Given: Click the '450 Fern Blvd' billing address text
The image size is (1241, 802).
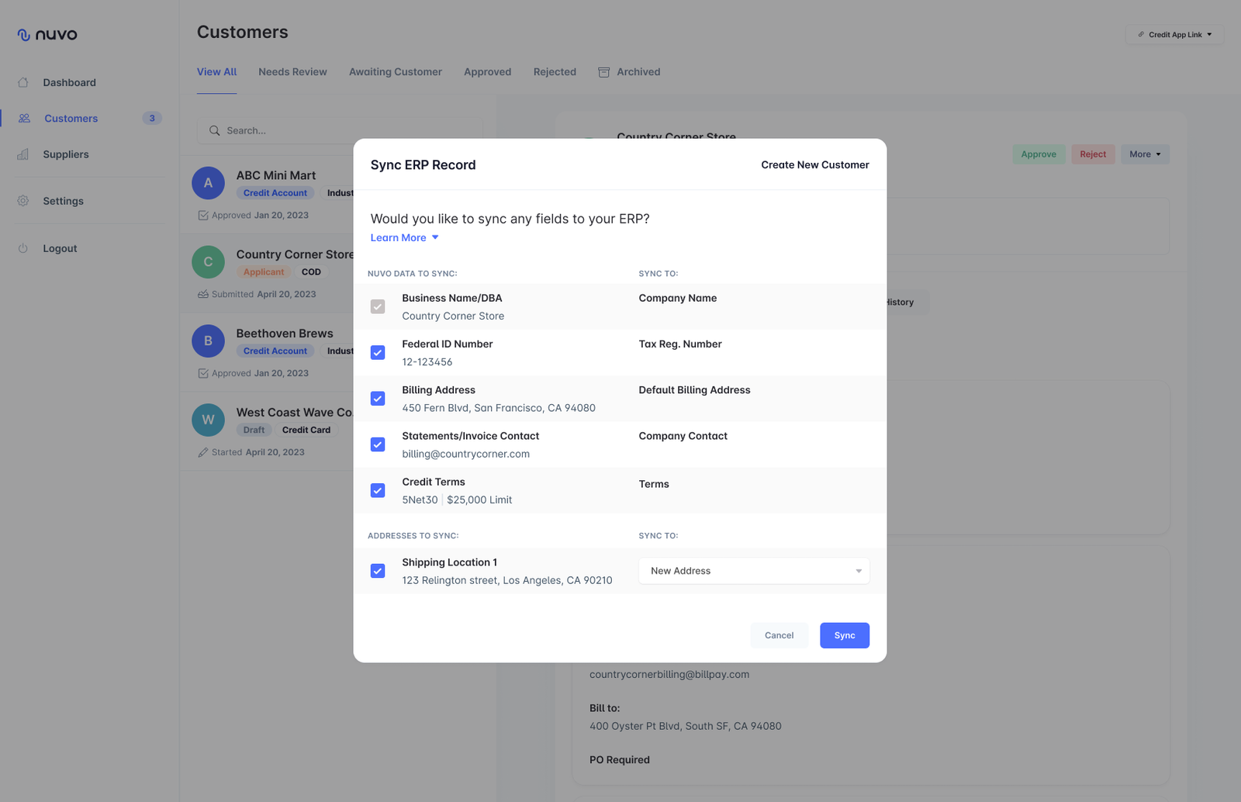Looking at the screenshot, I should coord(499,408).
